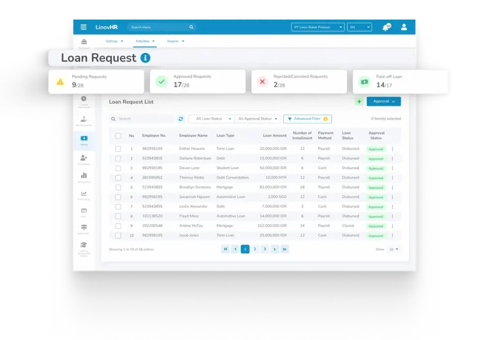The image size is (497, 340).
Task: Click the Approved badge for Savannah Nguyen
Action: 376,197
